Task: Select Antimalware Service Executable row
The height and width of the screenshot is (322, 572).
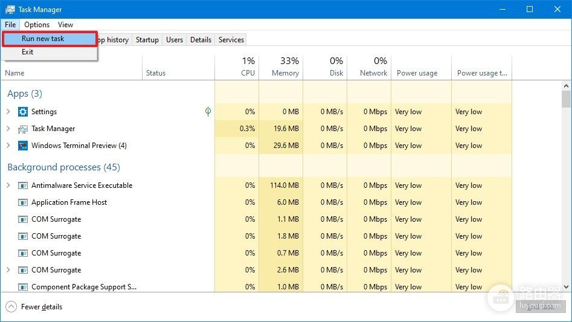Action: (82, 185)
